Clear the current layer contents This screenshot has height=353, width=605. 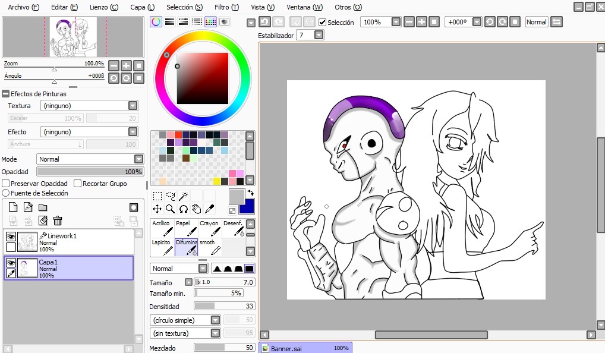click(x=43, y=220)
